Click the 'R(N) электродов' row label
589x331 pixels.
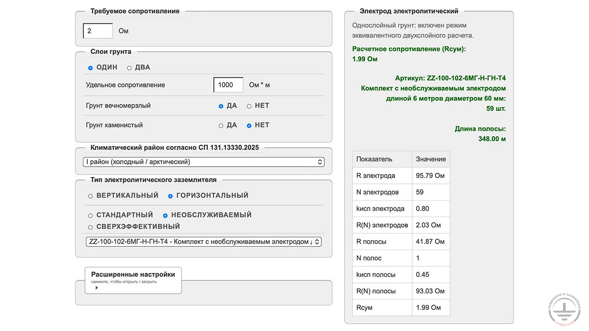[x=382, y=225]
